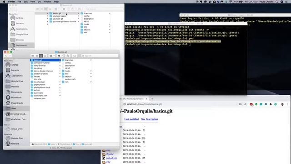Open the File menu
The height and width of the screenshot is (164, 291).
pyautogui.click(x=19, y=2)
